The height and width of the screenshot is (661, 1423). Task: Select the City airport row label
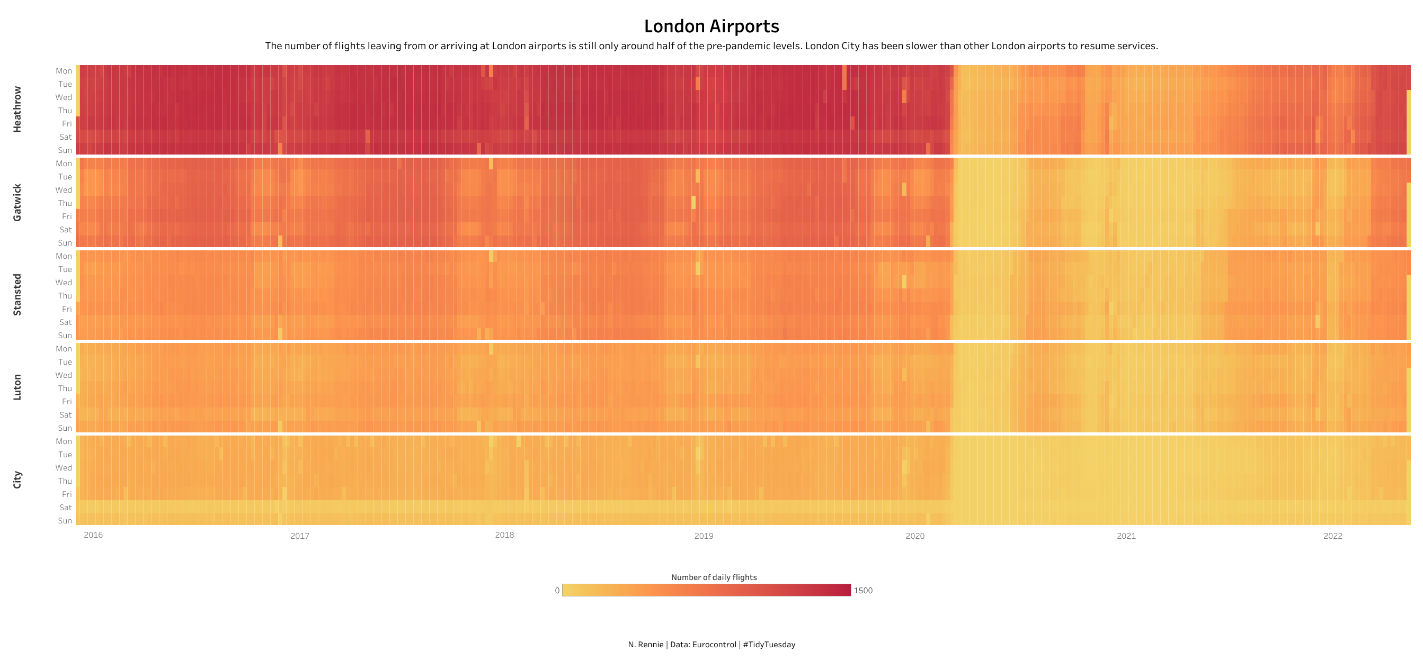point(17,479)
